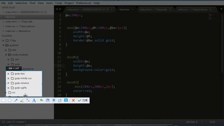
Task: Open tab list dropdown arrow
Action: coord(221,9)
